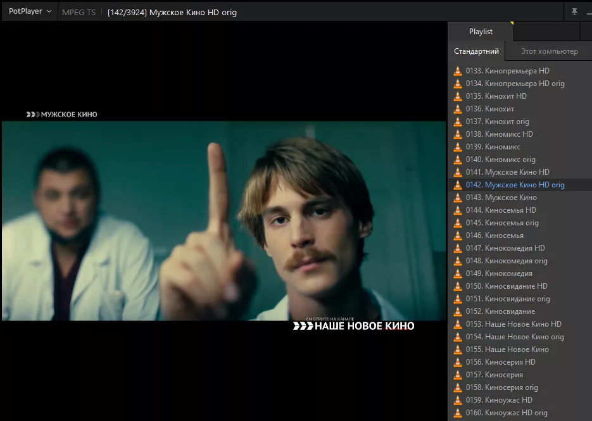
Task: Select playlist item 0144. Киносемья HD
Action: pos(520,210)
